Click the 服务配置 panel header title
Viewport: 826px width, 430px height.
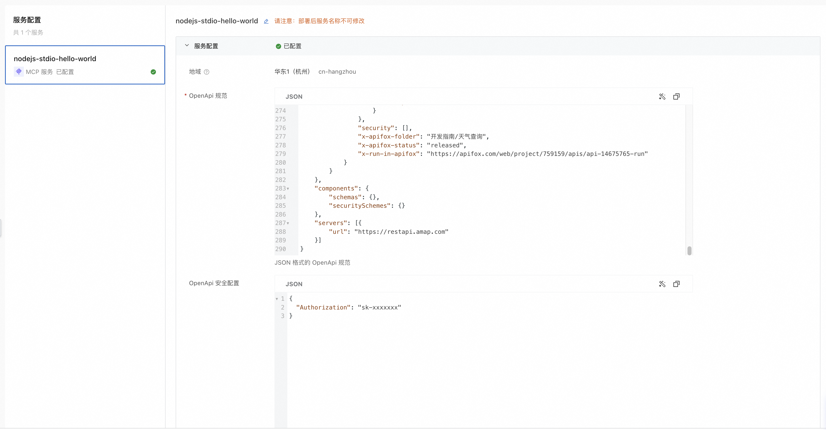tap(206, 46)
